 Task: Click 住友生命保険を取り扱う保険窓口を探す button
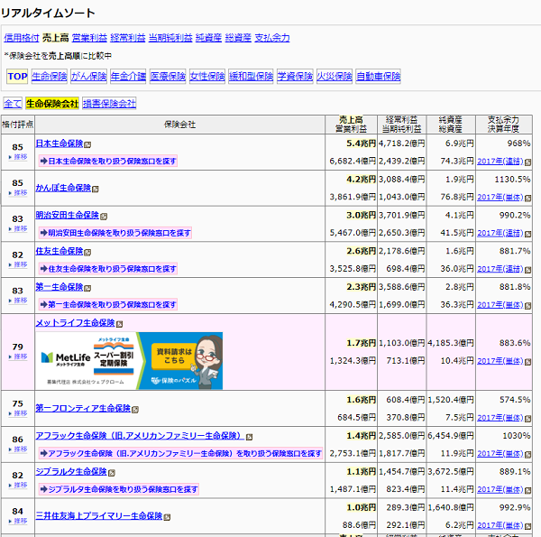click(108, 269)
